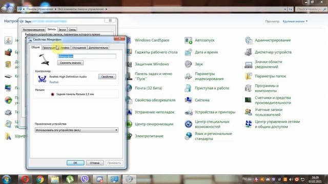Screen dimensions: 328x184
Task: Click the Отмена button
Action: pyautogui.click(x=95, y=163)
